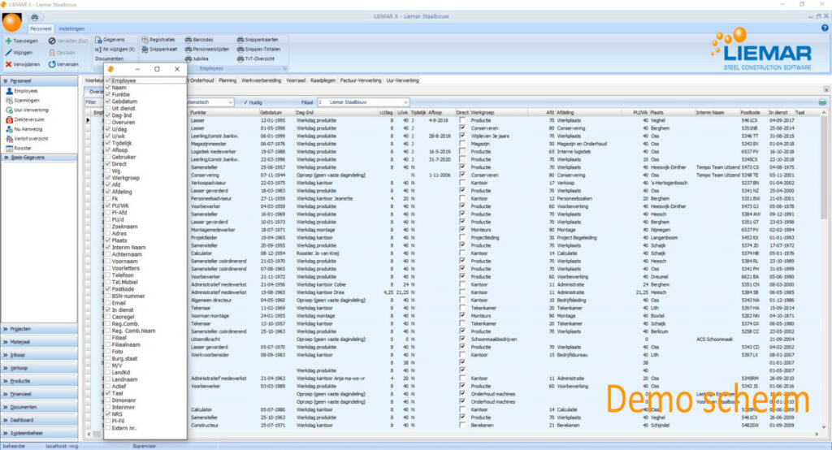Uncheck the Postkode column checkbox
This screenshot has width=832, height=450.
tap(108, 289)
